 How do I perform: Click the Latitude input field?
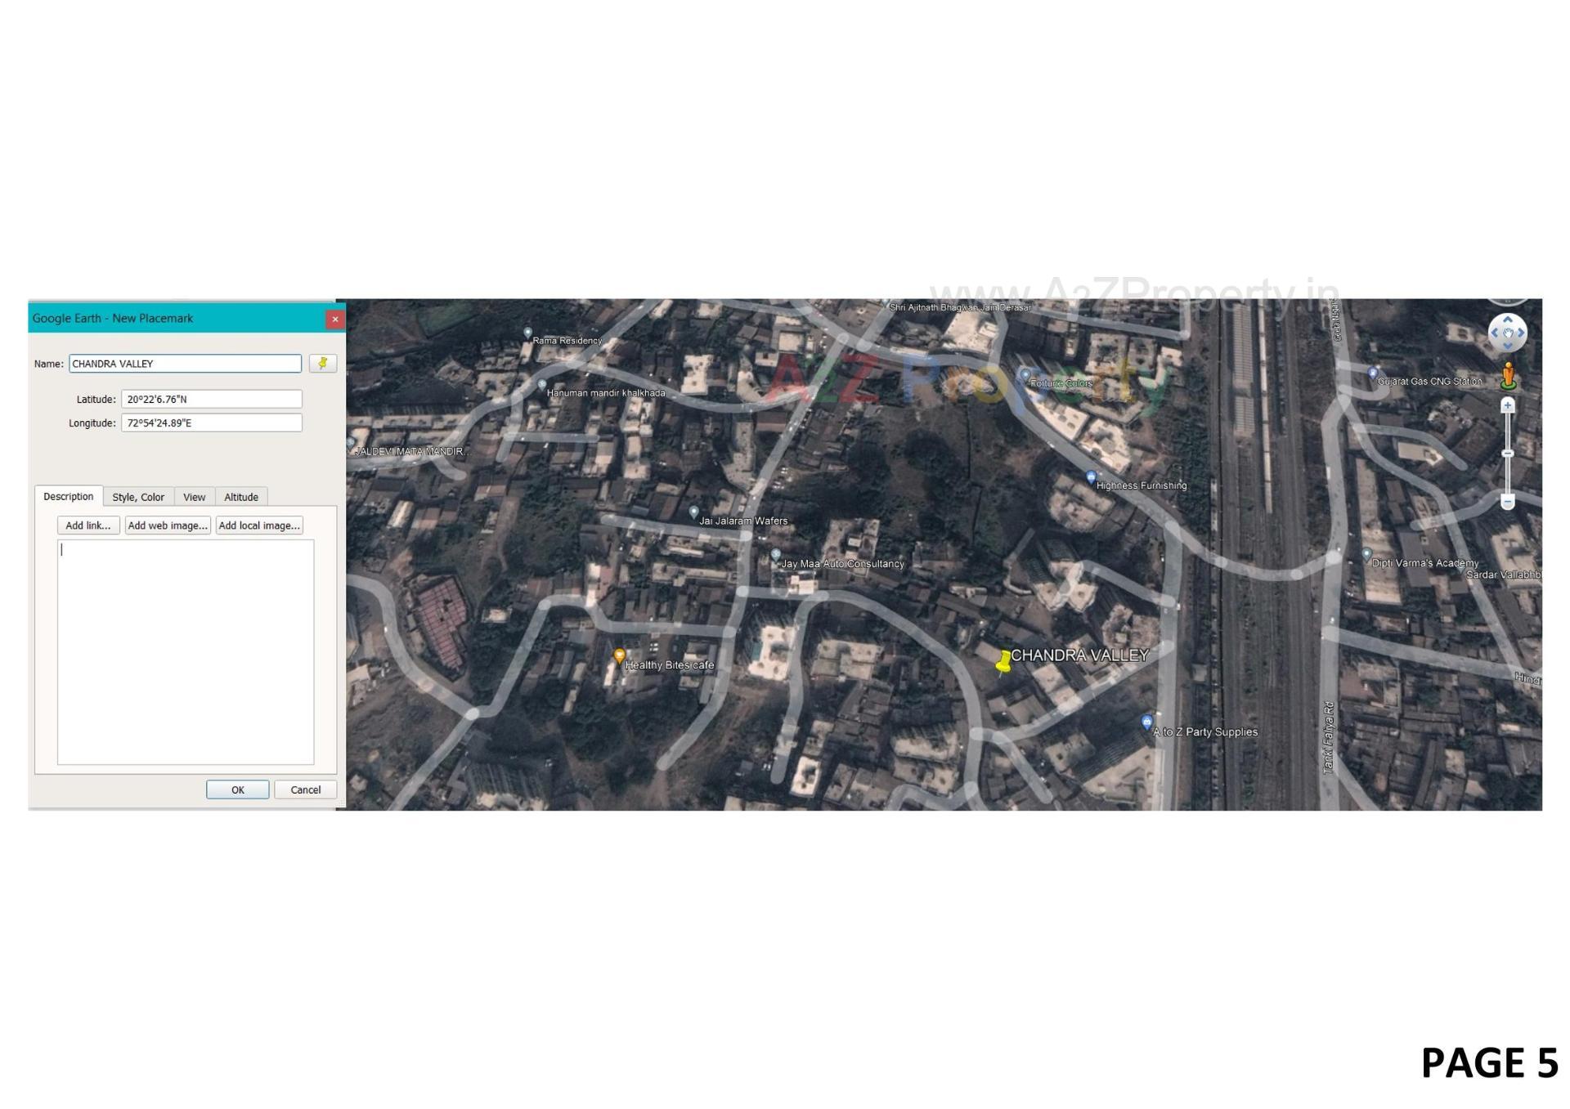click(211, 399)
